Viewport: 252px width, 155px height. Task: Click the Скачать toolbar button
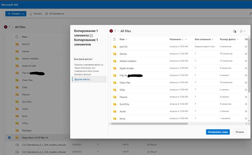[x=36, y=14]
